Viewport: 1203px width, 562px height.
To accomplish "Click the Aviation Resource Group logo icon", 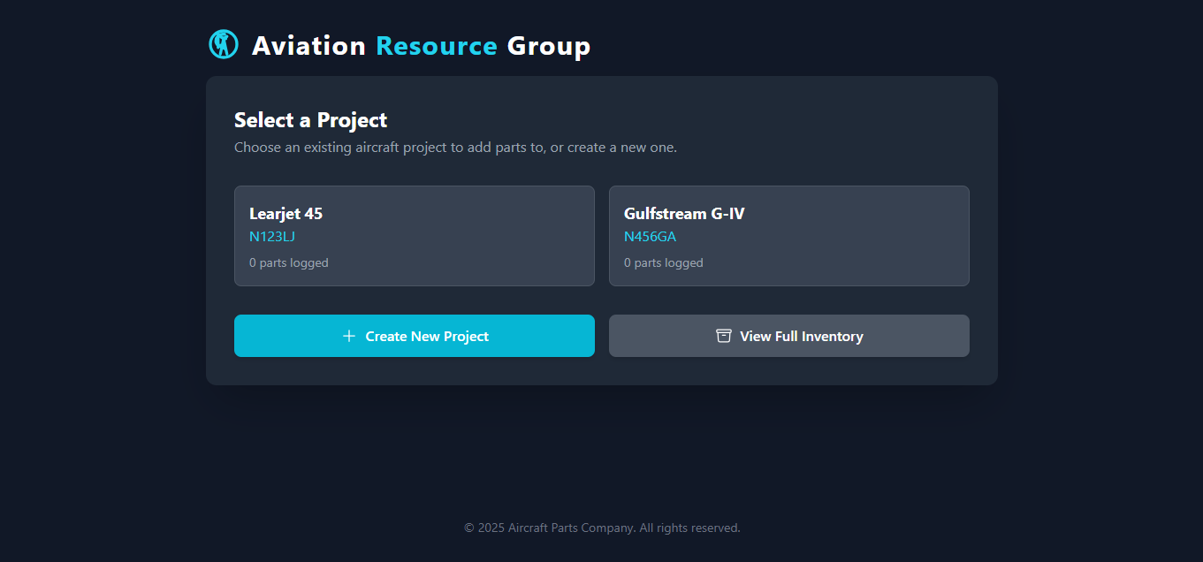I will pos(223,44).
